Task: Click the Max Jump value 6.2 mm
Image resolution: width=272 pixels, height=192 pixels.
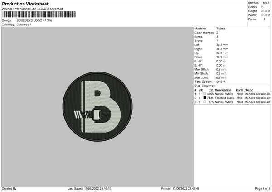Action: coord(221,78)
